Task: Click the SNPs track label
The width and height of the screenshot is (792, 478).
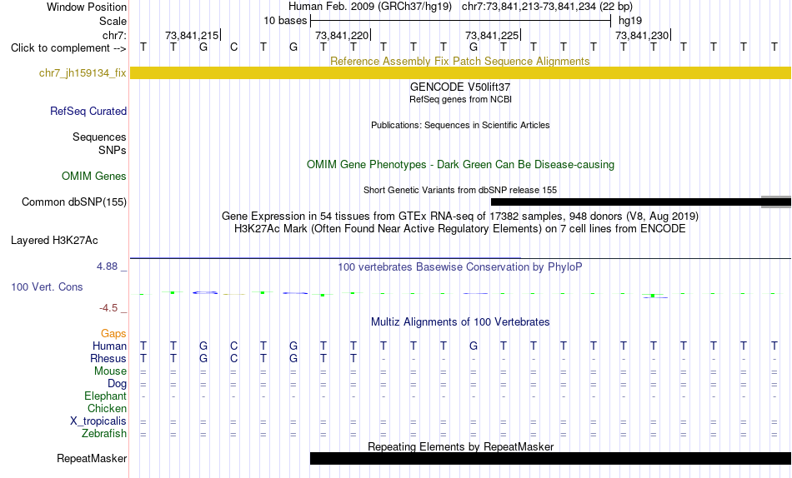Action: [x=113, y=151]
